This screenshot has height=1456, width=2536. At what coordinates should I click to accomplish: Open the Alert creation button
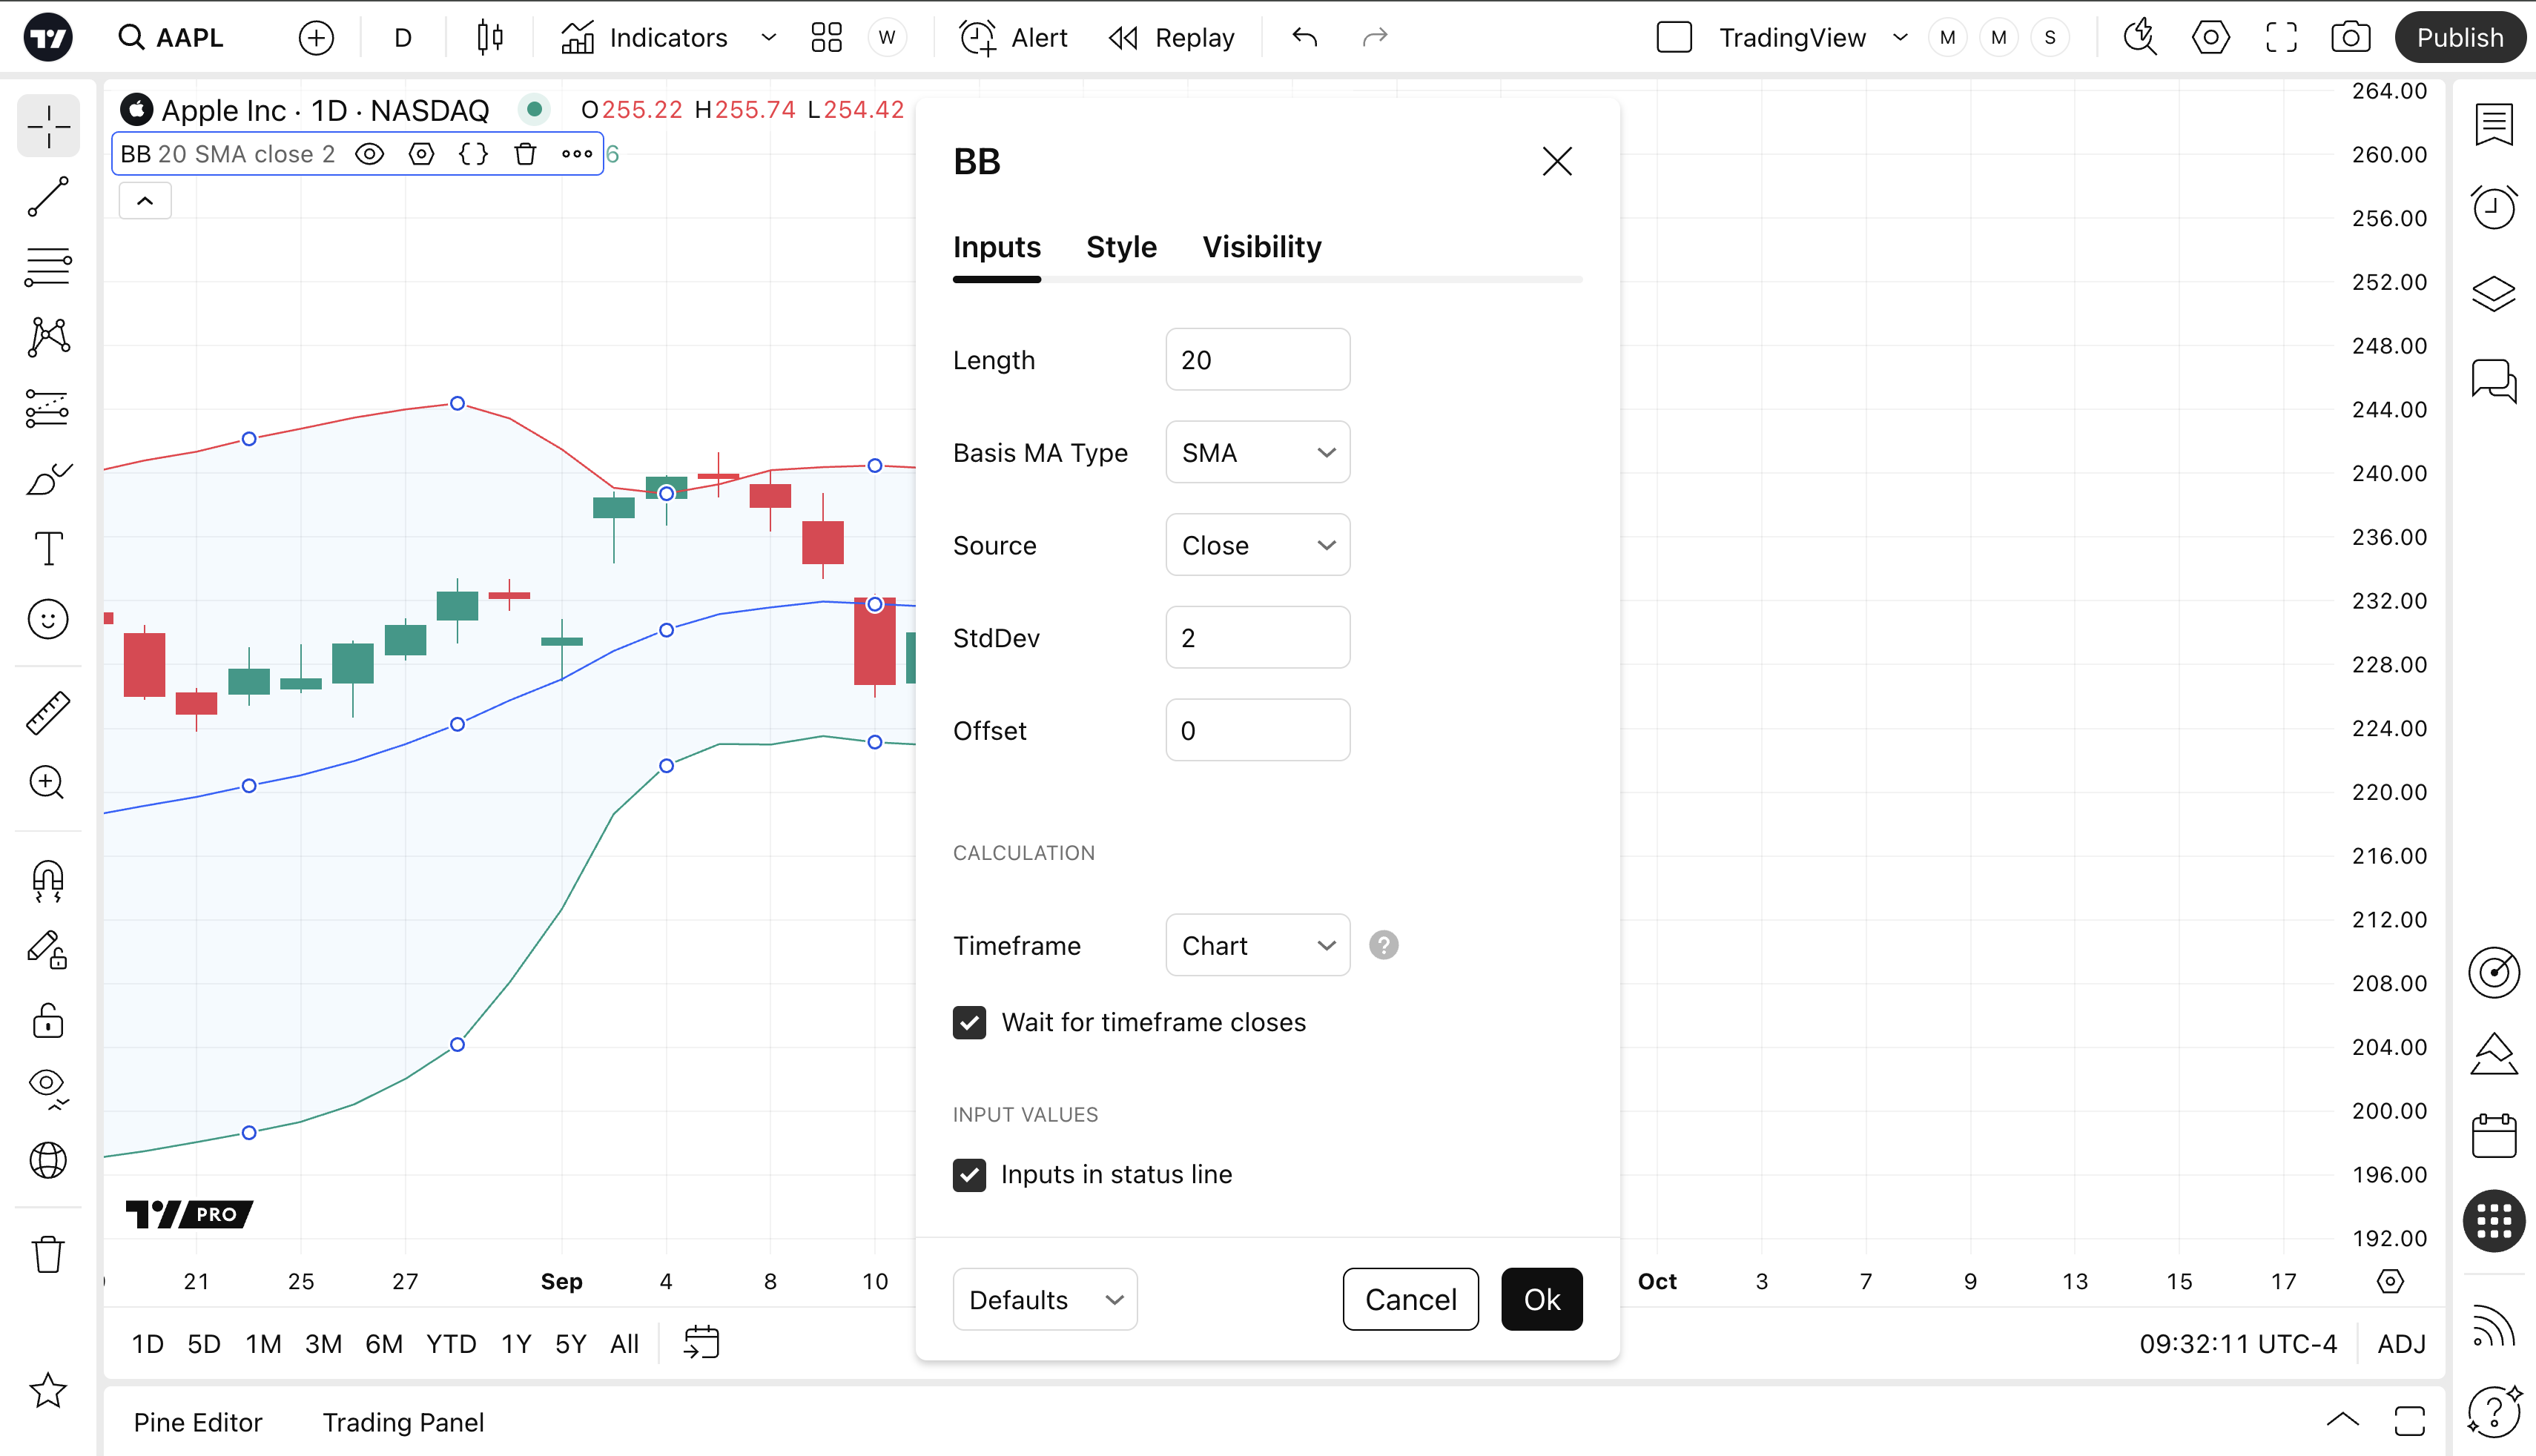tap(1014, 38)
